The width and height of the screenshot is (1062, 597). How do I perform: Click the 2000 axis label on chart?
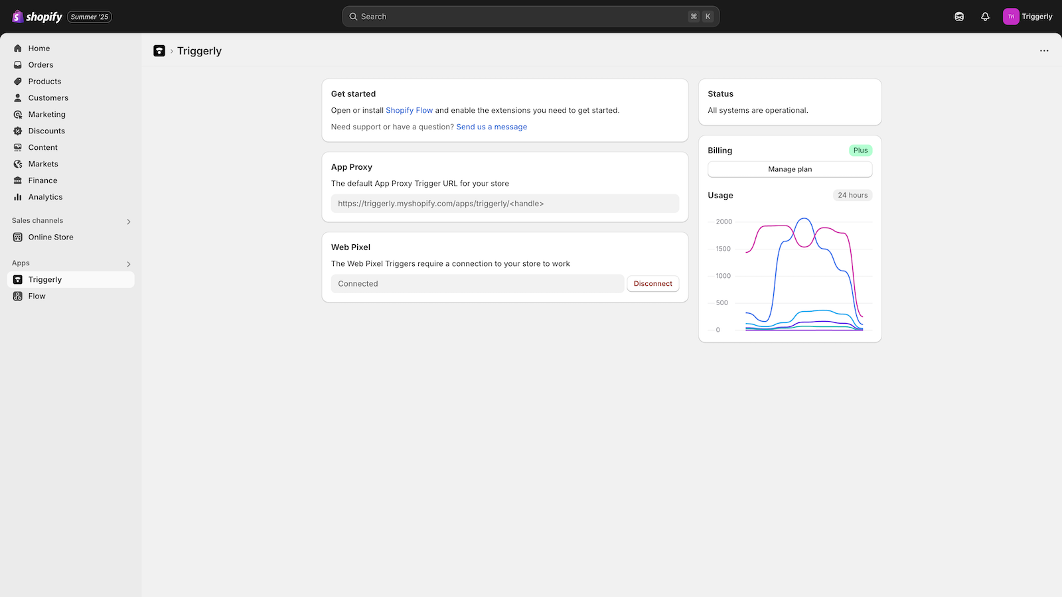[724, 222]
